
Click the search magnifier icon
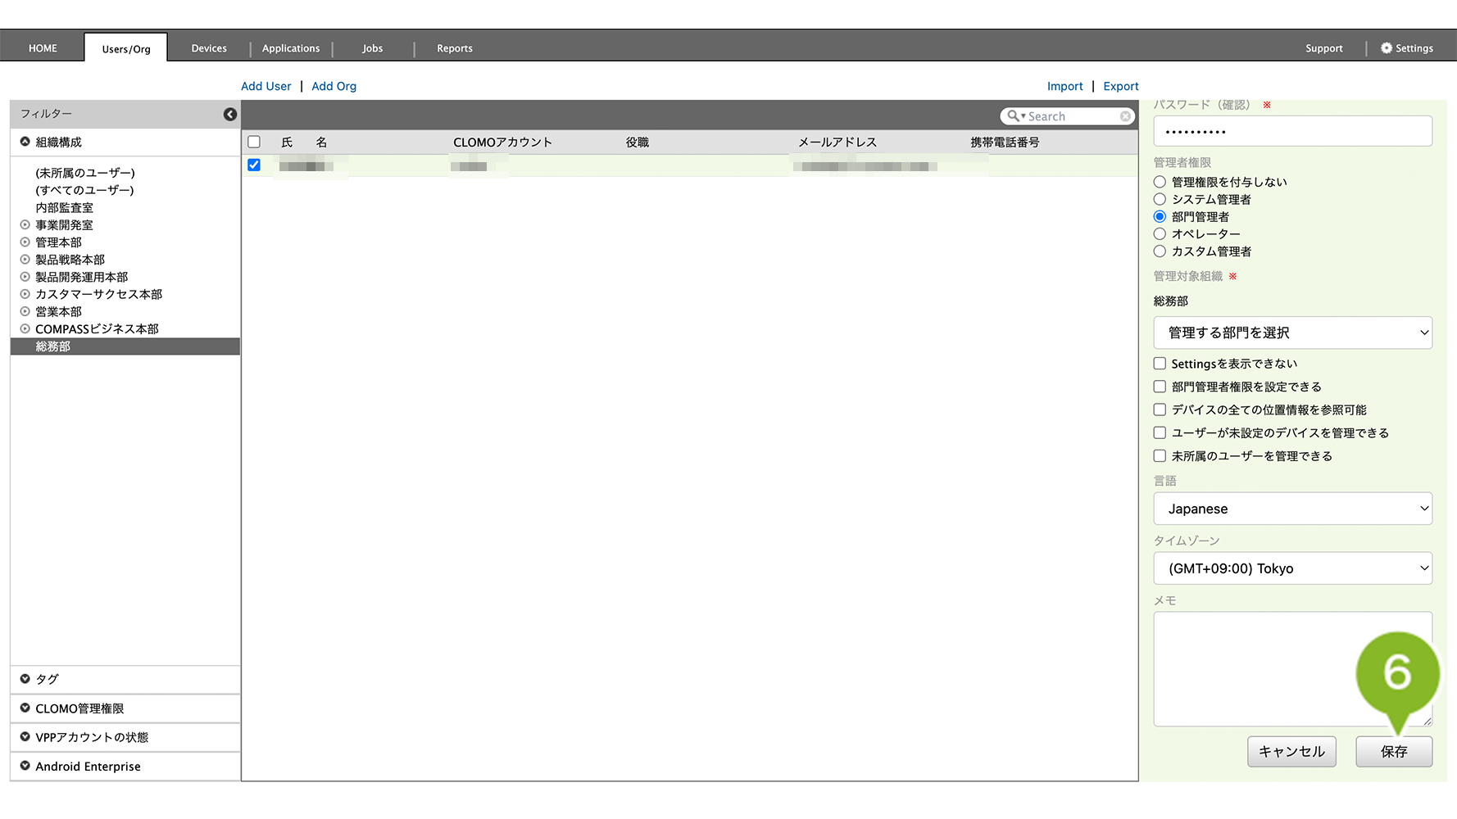(1014, 116)
